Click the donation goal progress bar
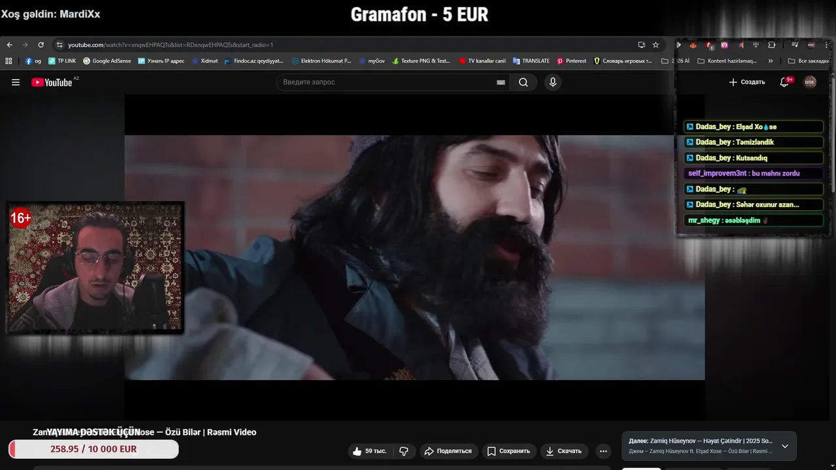 [x=93, y=449]
